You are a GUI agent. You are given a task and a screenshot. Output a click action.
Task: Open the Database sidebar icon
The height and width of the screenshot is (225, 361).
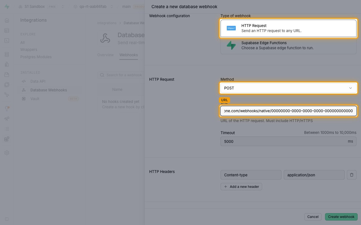(x=7, y=54)
